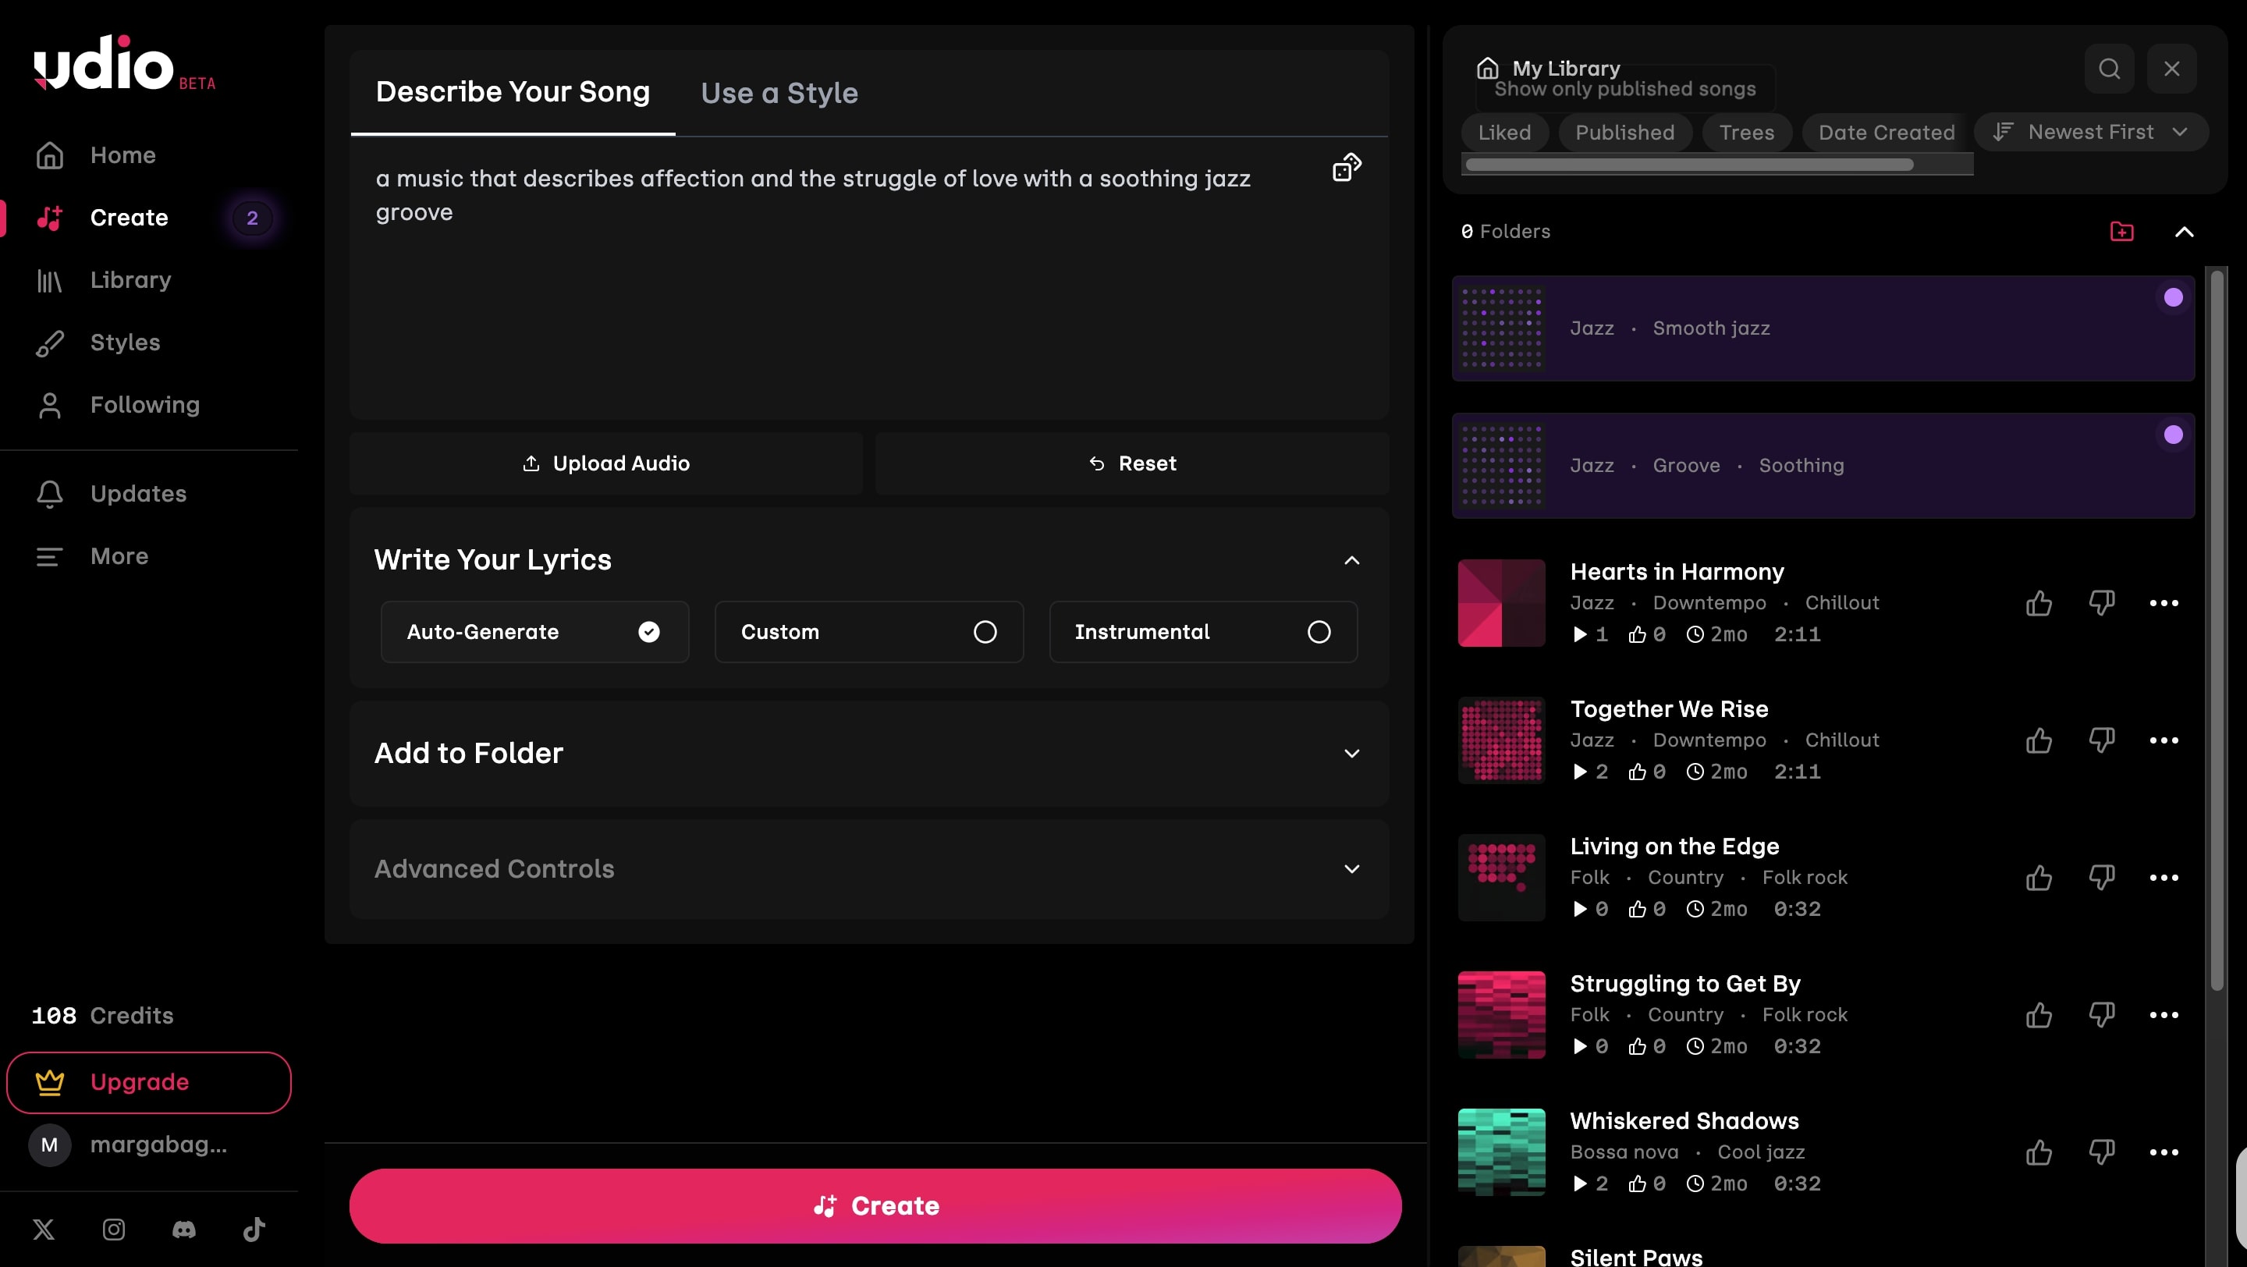Screen dimensions: 2247x1267
Task: Open Styles in the sidebar
Action: click(x=125, y=342)
